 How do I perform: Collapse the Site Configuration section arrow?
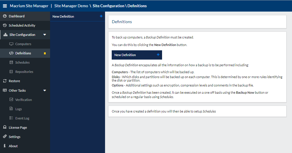pos(45,35)
